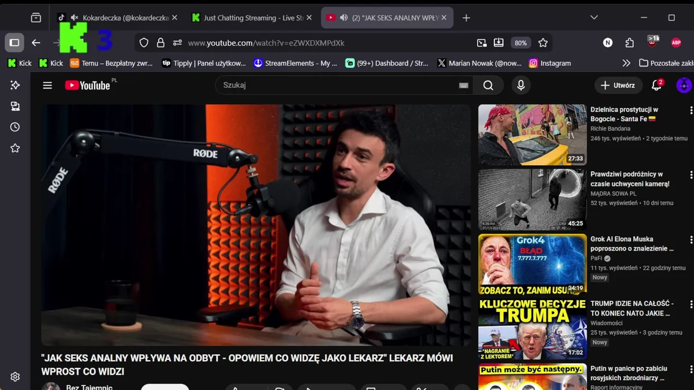Toggle the browser sidebar panel button

15,43
